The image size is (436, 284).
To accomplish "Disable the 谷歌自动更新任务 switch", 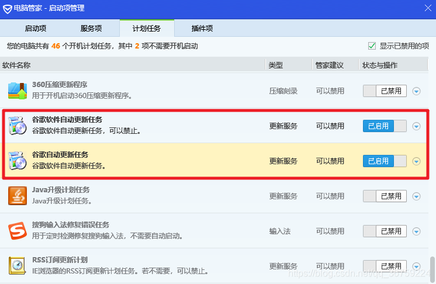I will [385, 161].
